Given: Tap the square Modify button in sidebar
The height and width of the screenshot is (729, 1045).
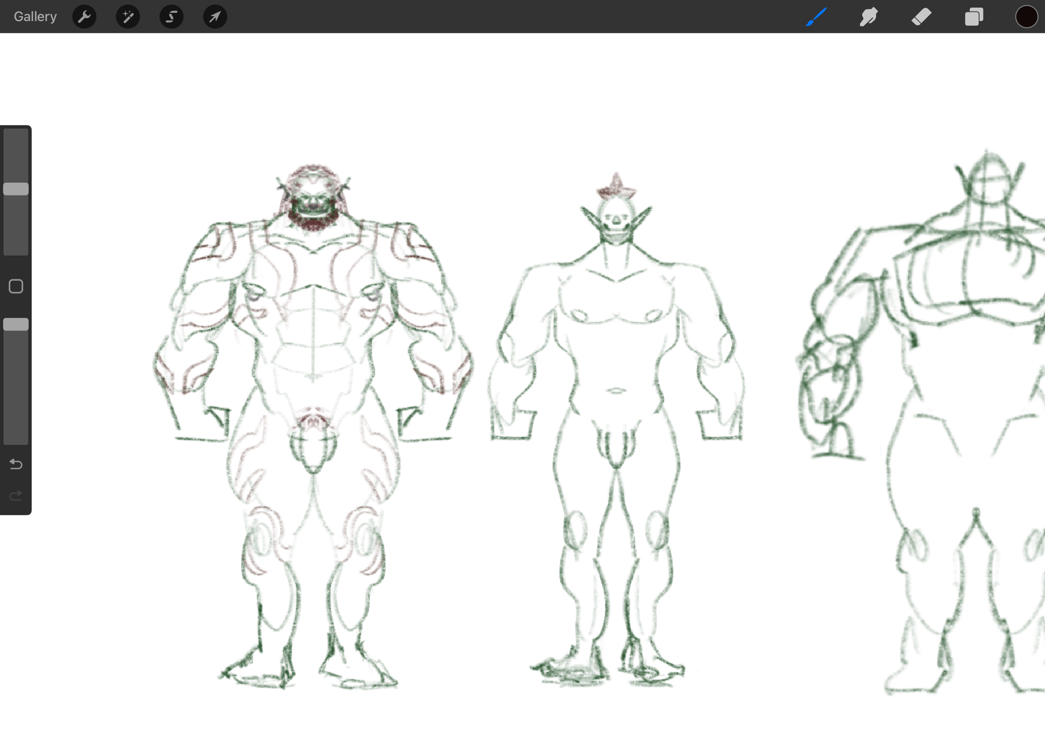Looking at the screenshot, I should coord(16,286).
